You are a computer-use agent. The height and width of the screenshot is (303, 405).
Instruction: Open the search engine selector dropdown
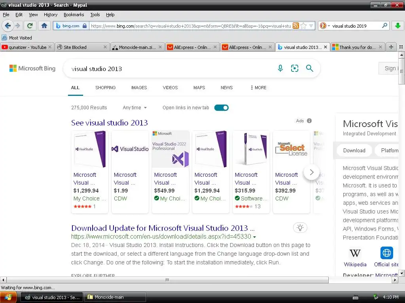tap(324, 26)
